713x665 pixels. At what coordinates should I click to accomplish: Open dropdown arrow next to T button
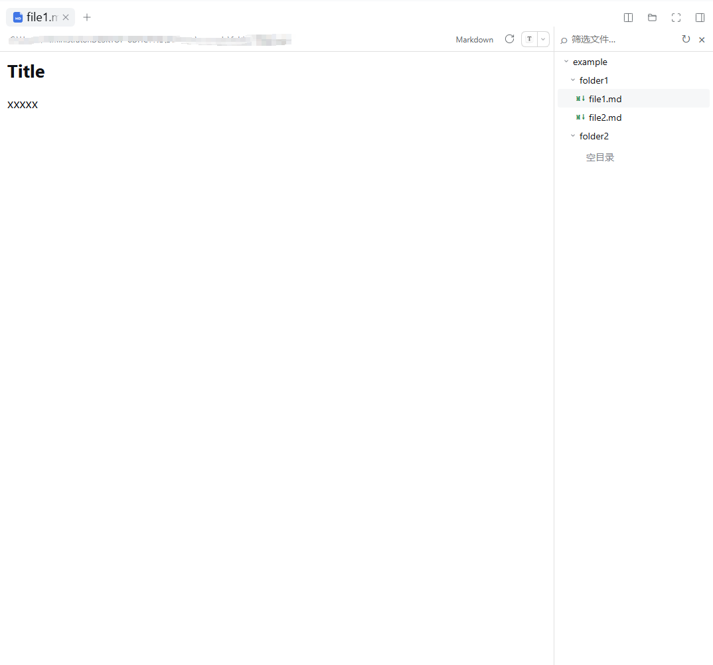(543, 39)
